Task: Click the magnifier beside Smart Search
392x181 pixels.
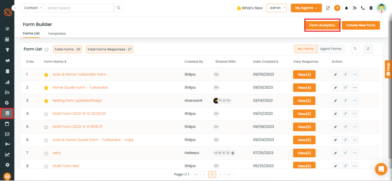Action: [119, 8]
